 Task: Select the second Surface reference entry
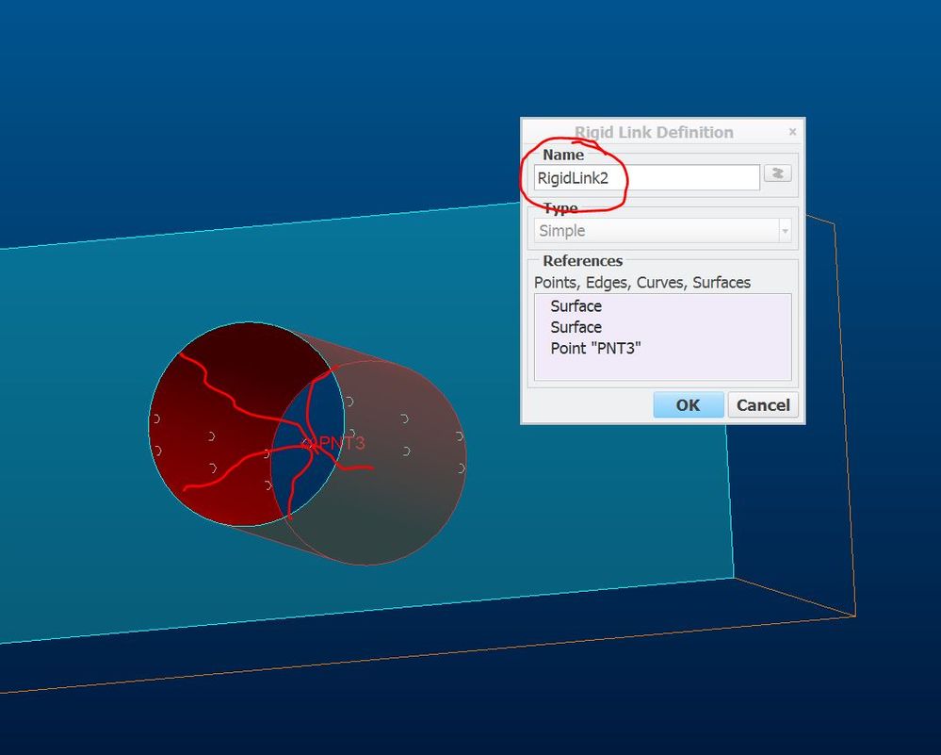[x=576, y=327]
